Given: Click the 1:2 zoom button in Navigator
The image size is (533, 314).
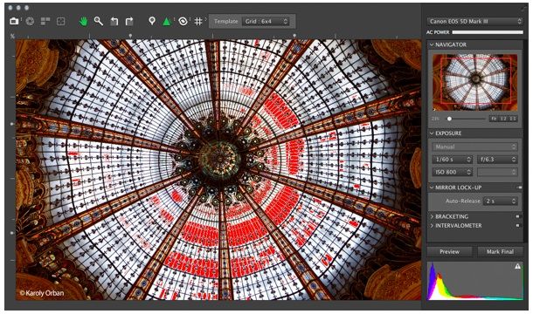Looking at the screenshot, I should coord(503,119).
